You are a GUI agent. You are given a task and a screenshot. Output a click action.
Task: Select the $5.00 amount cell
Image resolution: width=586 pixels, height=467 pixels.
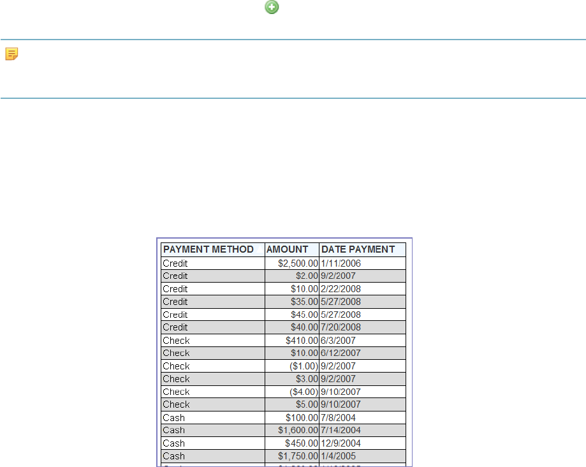pyautogui.click(x=292, y=405)
